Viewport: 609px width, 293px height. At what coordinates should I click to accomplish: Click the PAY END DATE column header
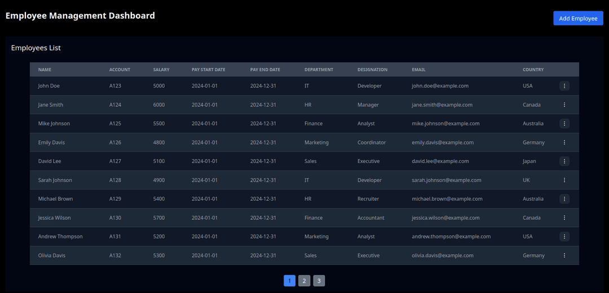(265, 70)
